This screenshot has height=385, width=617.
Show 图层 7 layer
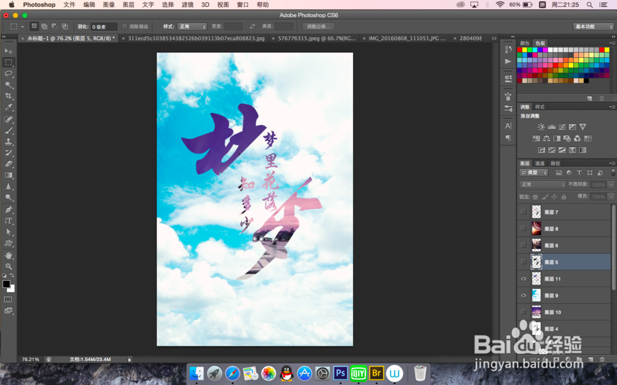[x=523, y=212]
